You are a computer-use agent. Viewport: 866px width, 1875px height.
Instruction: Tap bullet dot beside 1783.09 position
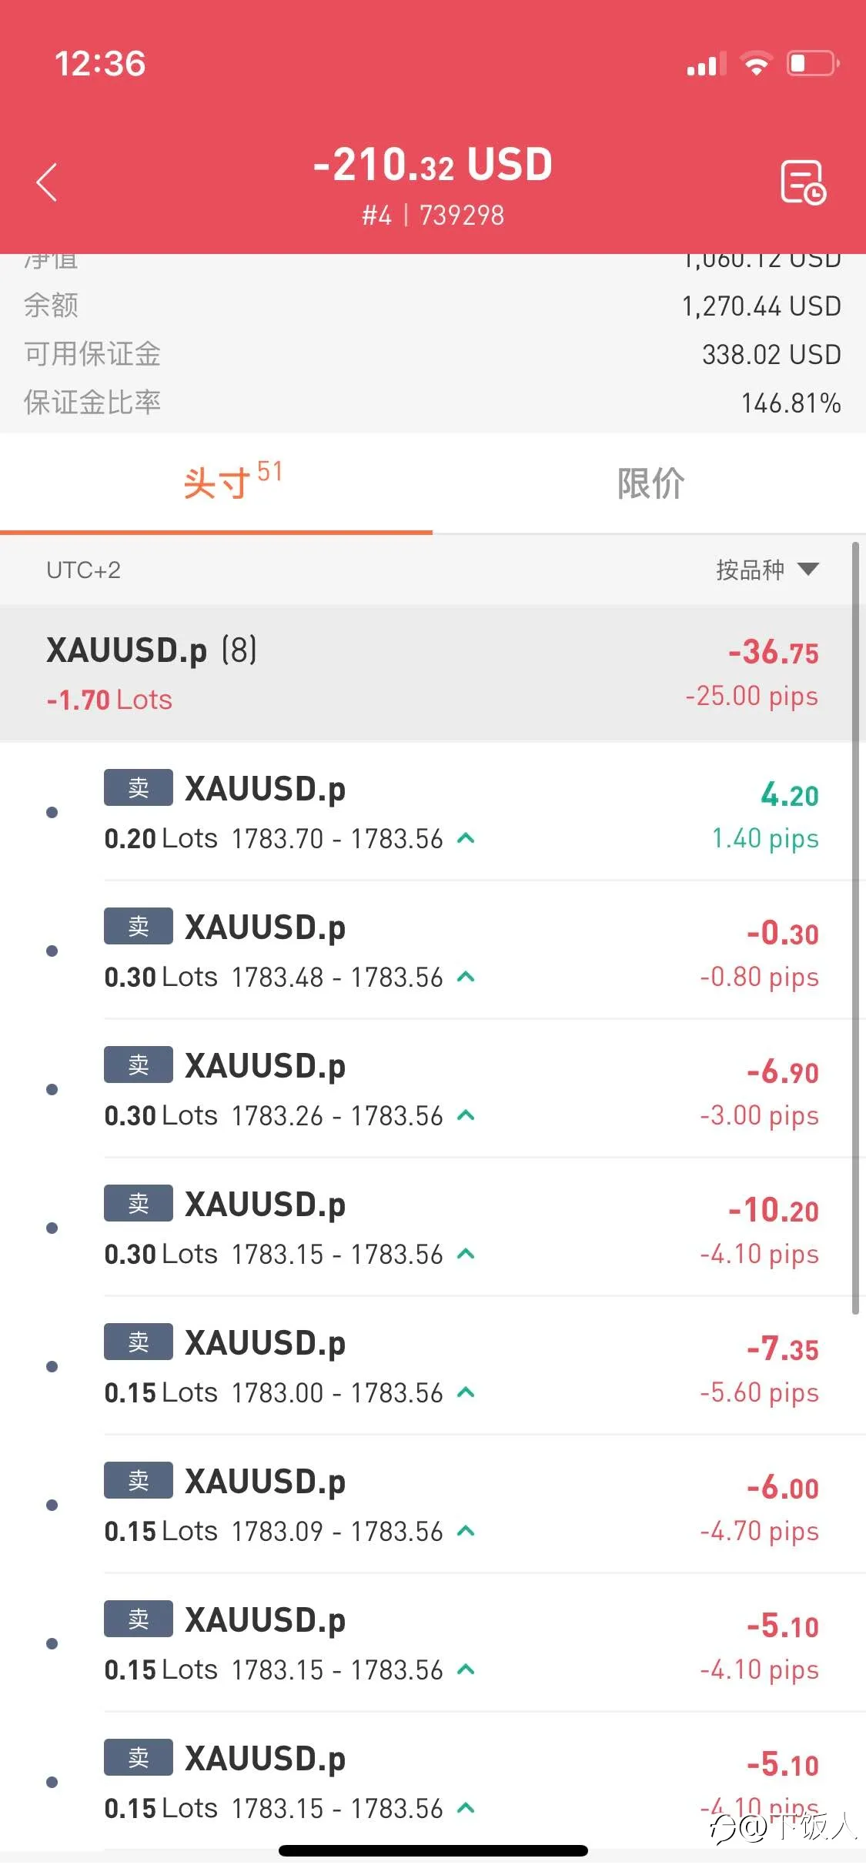[52, 1505]
